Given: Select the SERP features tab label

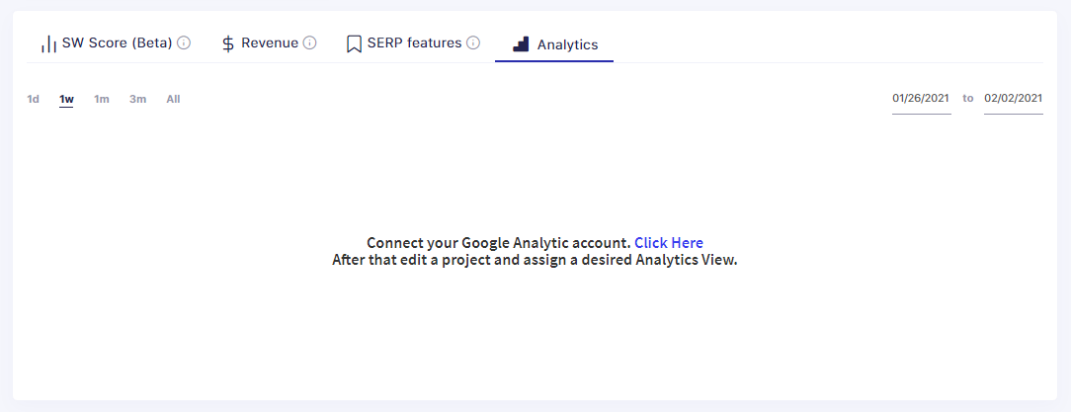Looking at the screenshot, I should tap(414, 43).
